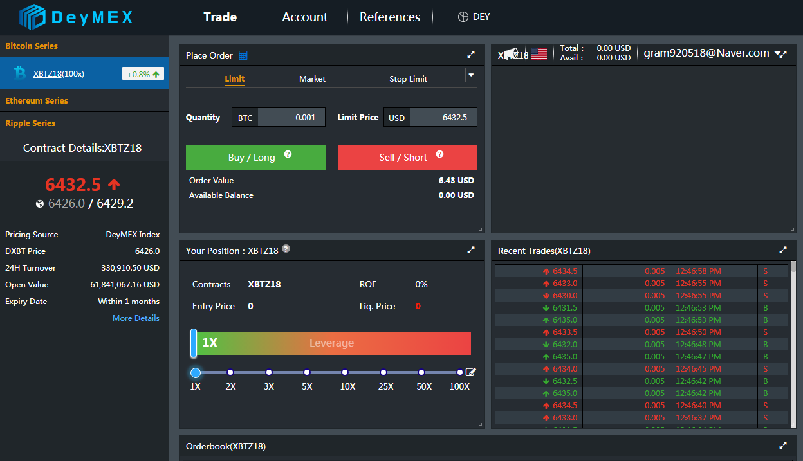
Task: Click the globe icon beside 6426.0
Action: (x=40, y=204)
